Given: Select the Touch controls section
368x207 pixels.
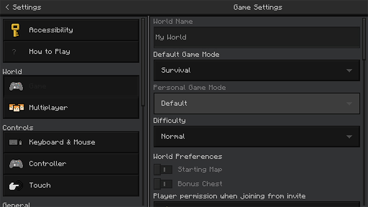Looking at the screenshot, I should click(71, 185).
